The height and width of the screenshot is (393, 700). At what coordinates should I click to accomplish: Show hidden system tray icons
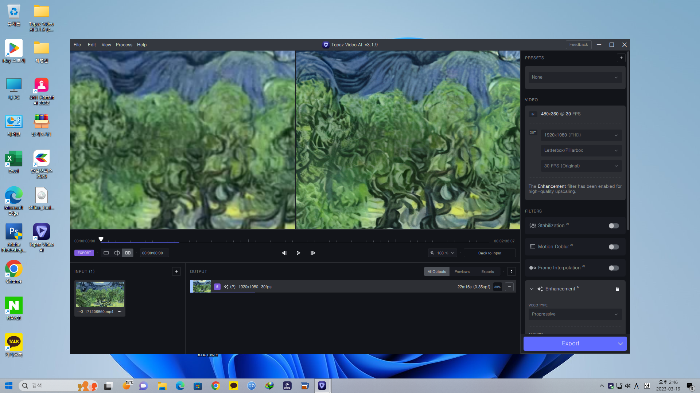pos(602,386)
